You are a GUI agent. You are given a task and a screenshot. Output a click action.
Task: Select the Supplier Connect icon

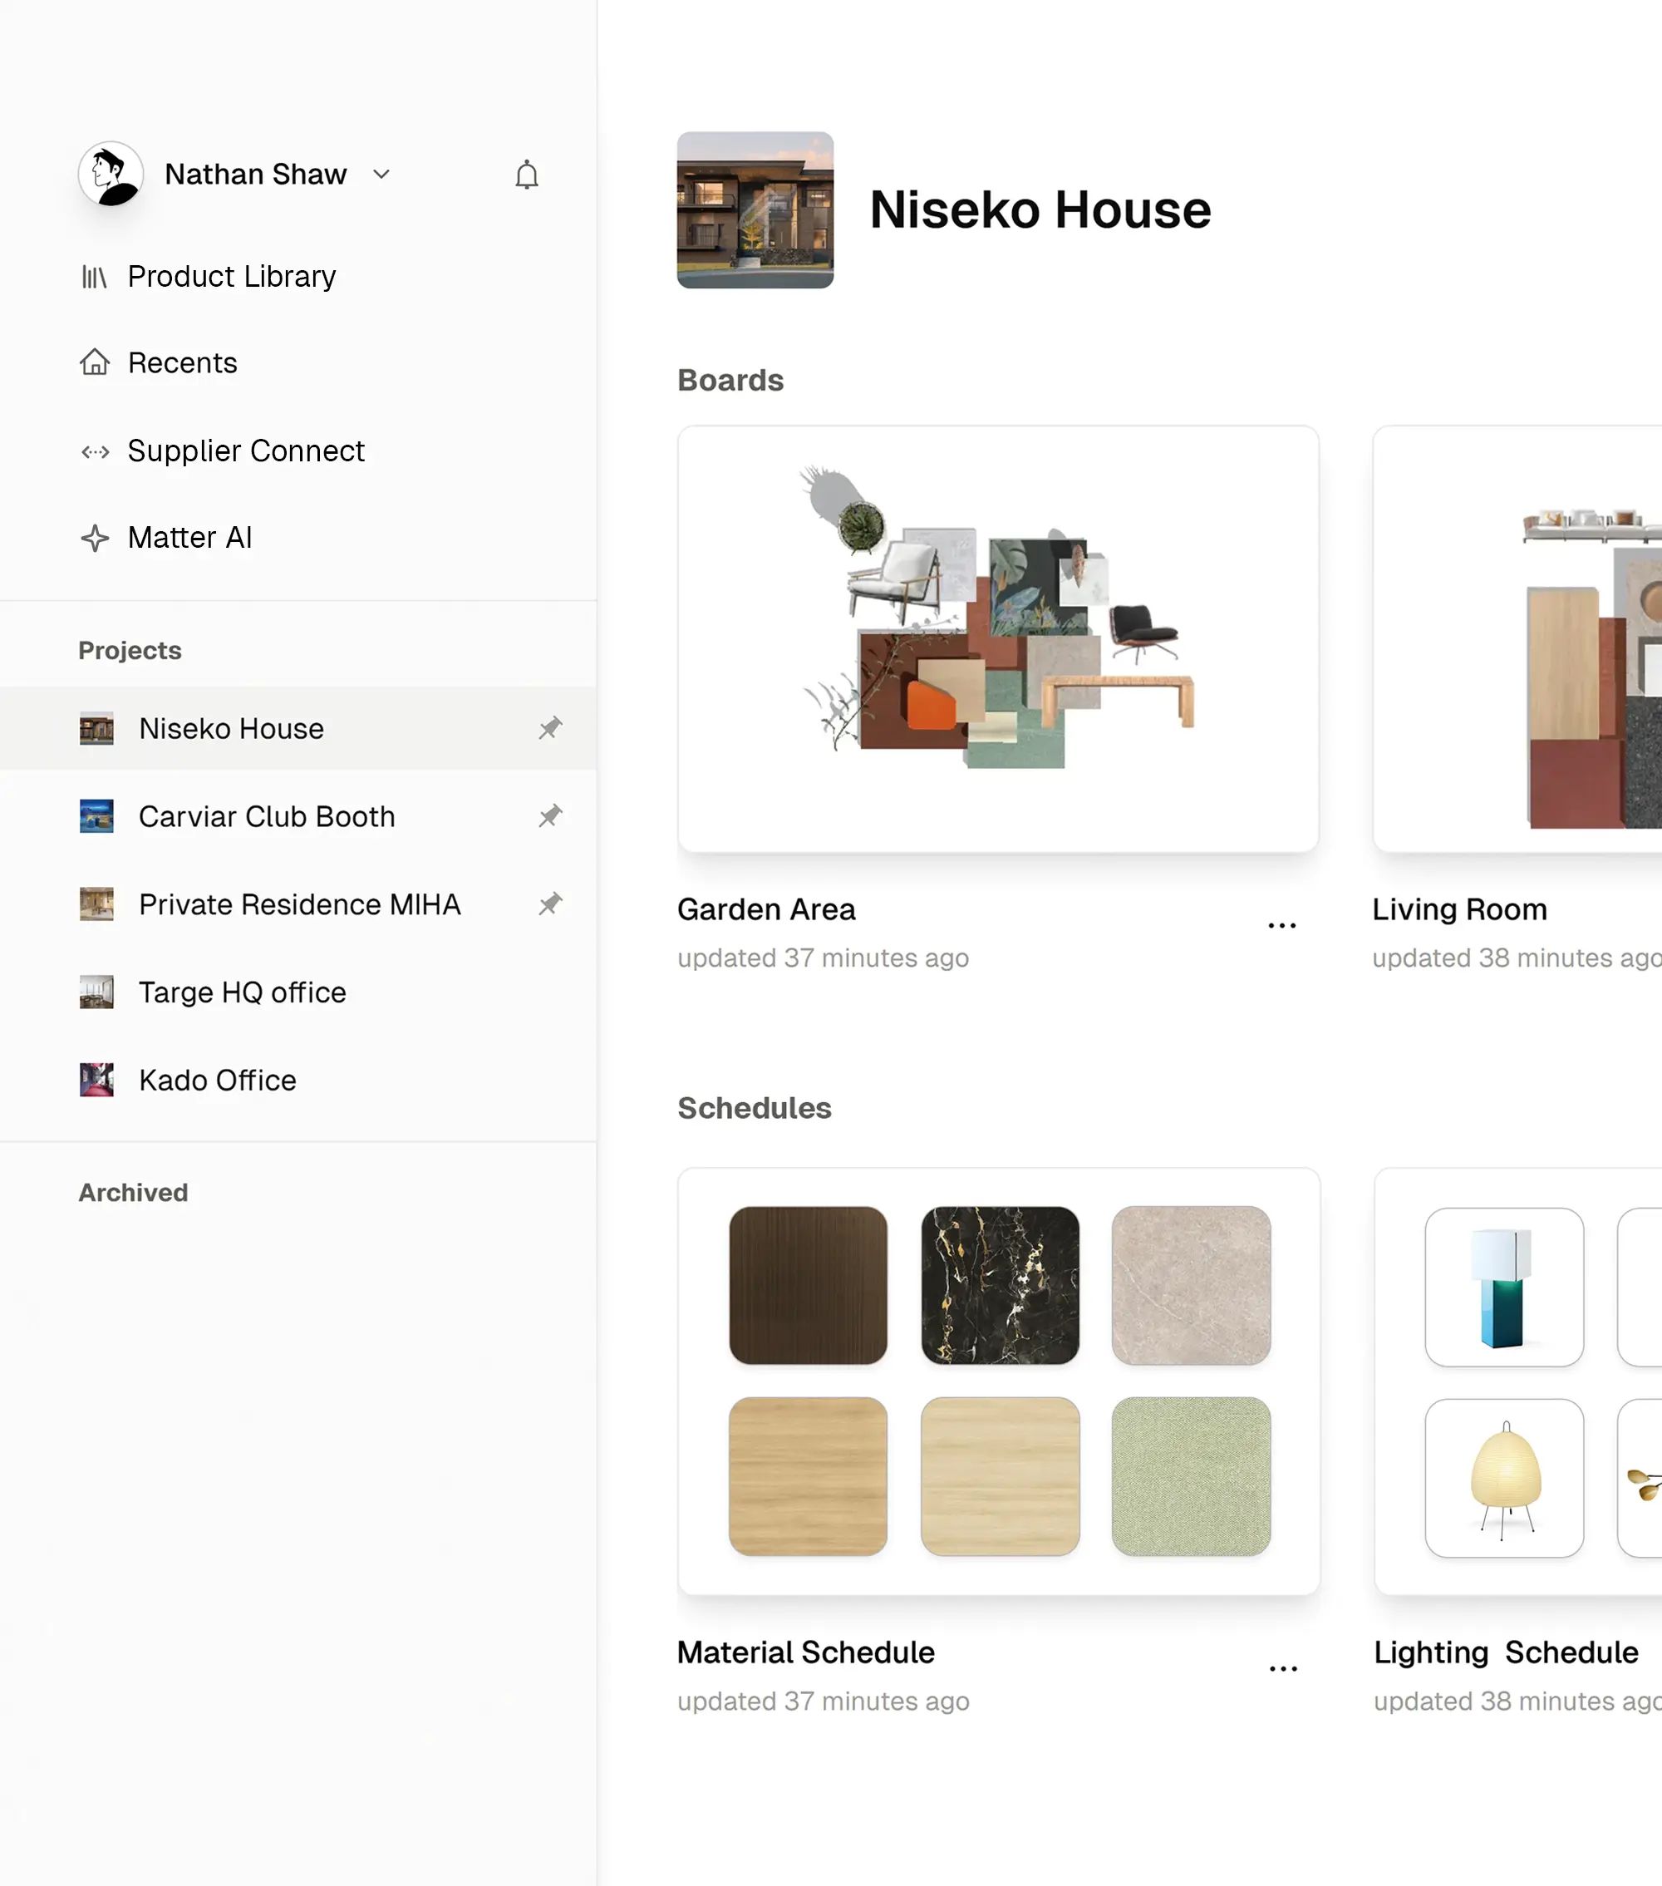[95, 451]
